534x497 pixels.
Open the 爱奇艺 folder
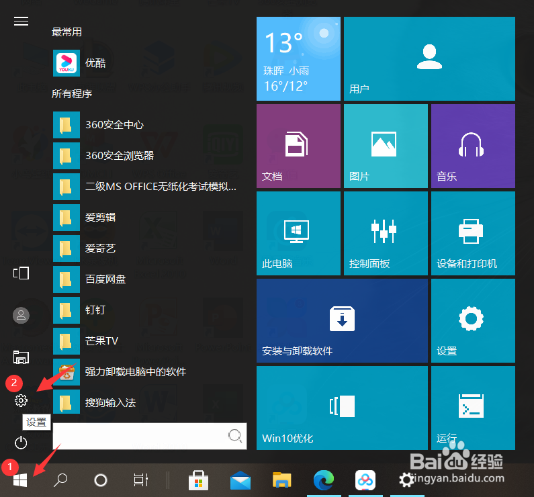pos(150,248)
